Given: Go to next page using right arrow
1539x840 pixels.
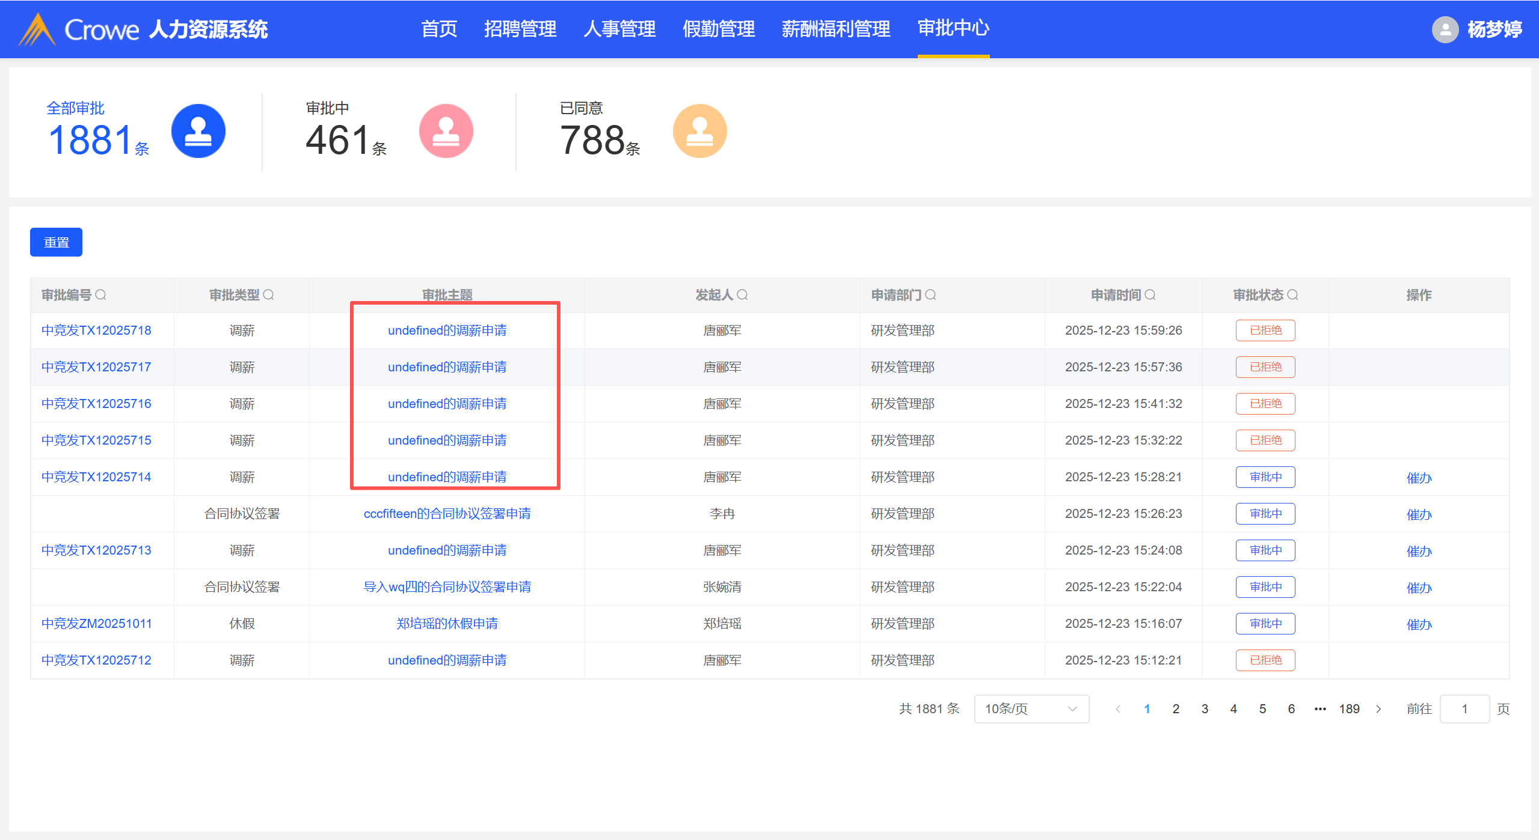Looking at the screenshot, I should coord(1379,709).
